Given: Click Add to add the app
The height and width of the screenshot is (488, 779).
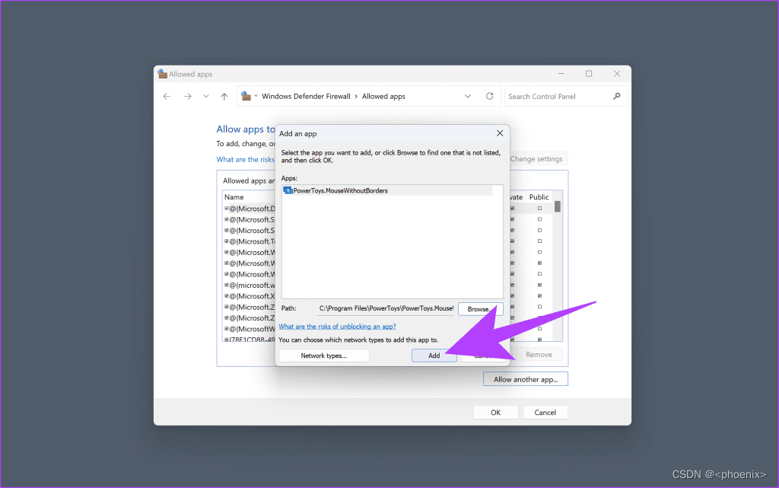Looking at the screenshot, I should click(434, 356).
